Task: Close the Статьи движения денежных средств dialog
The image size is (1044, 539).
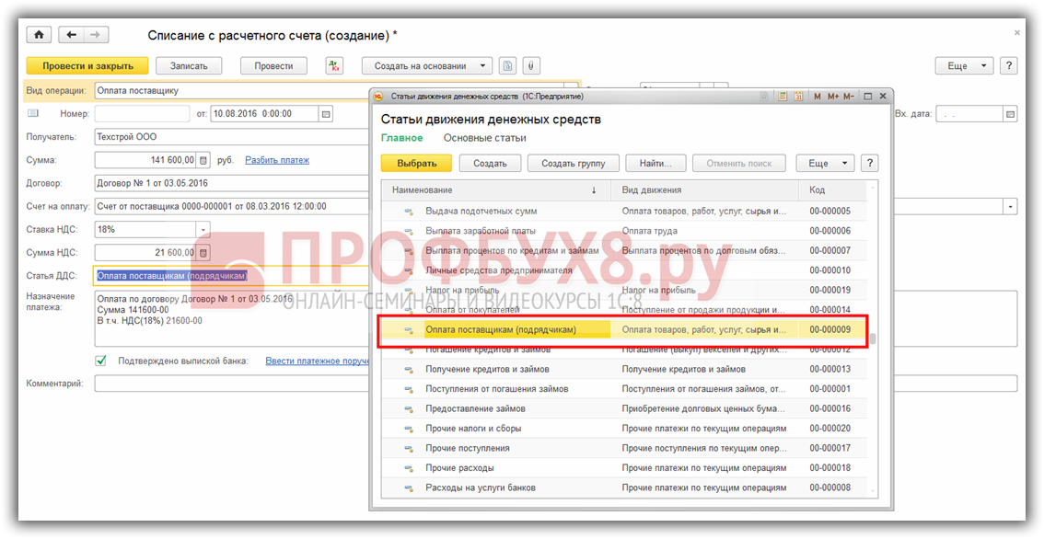Action: pyautogui.click(x=883, y=97)
